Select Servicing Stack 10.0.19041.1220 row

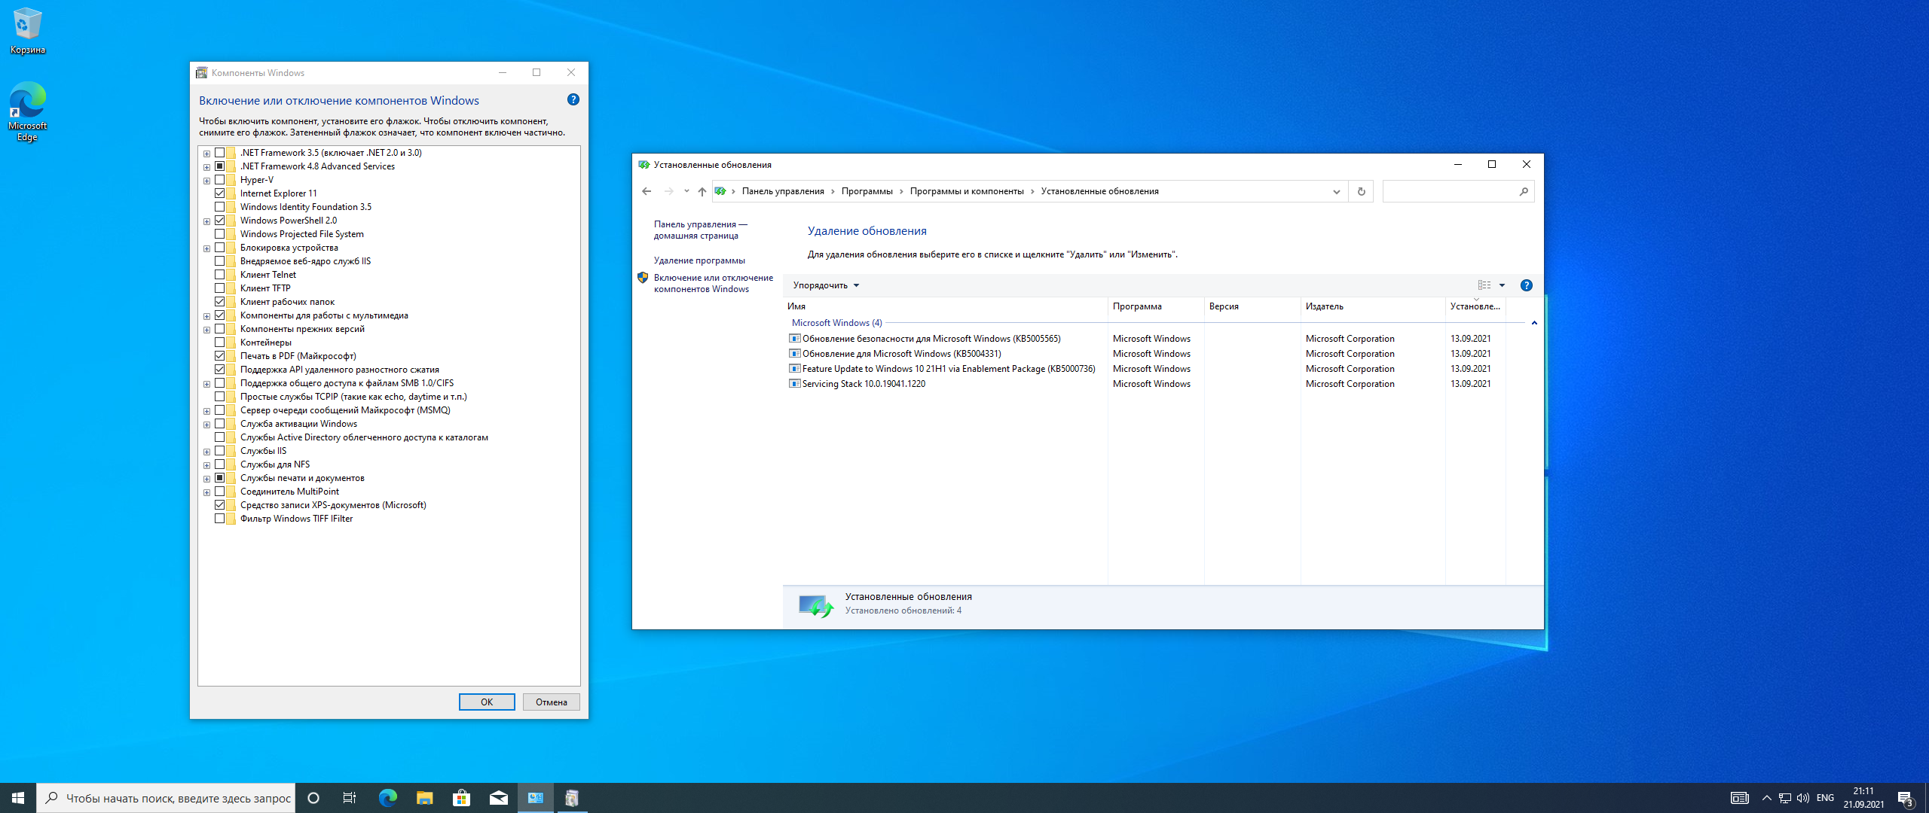pos(1146,384)
